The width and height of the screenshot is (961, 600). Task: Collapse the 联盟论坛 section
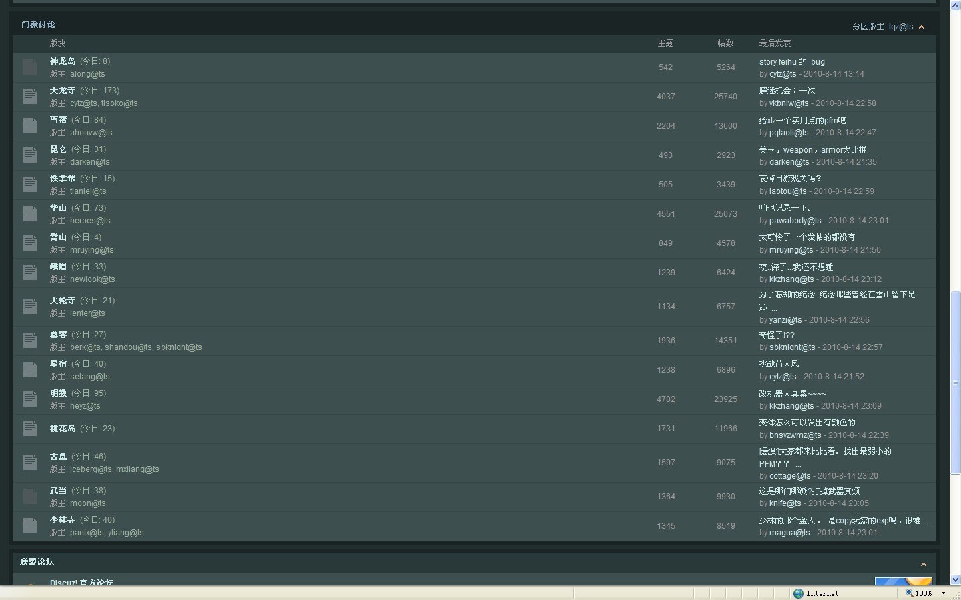pyautogui.click(x=924, y=565)
